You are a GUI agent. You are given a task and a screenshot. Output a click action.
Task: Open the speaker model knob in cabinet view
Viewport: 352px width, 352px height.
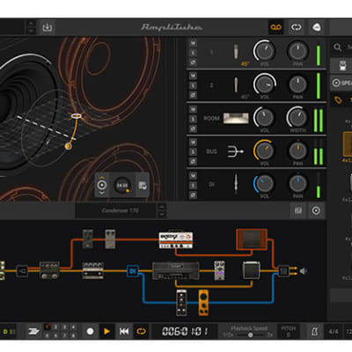[122, 186]
